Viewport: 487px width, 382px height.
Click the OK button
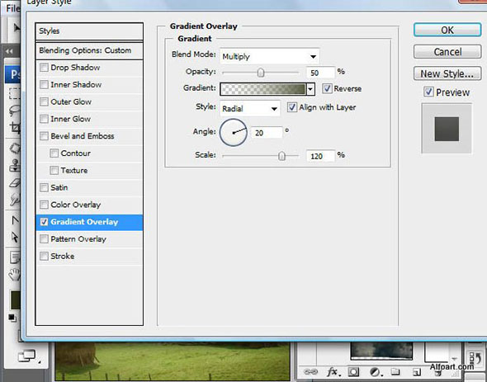pos(447,30)
